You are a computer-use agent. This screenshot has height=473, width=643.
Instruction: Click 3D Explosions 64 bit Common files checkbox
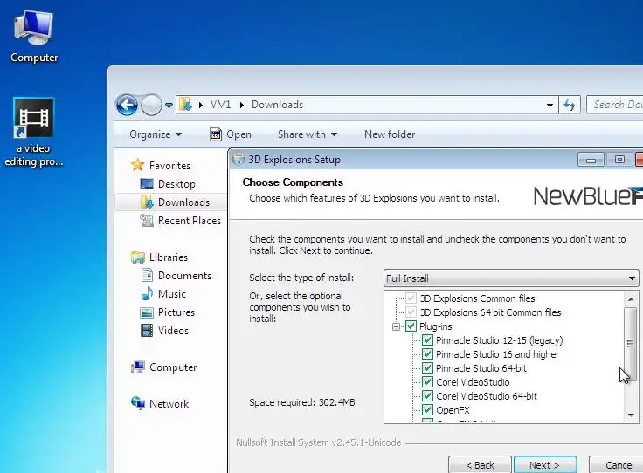tap(411, 312)
